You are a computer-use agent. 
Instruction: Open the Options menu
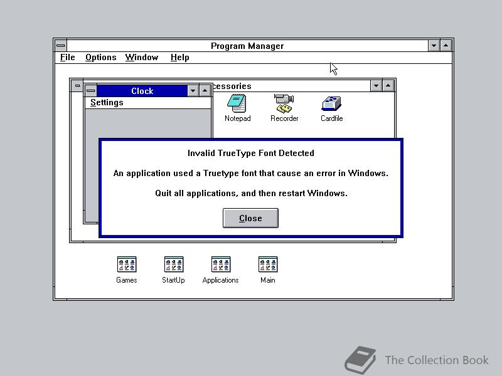click(100, 58)
